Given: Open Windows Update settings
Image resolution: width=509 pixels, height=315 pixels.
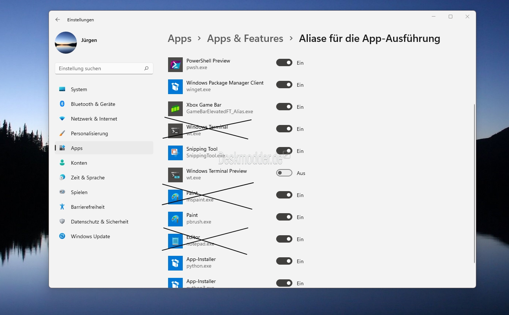Looking at the screenshot, I should 104,236.
